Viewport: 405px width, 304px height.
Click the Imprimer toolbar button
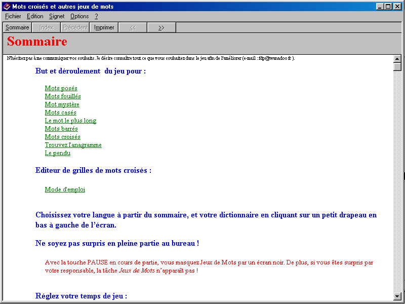coord(104,27)
